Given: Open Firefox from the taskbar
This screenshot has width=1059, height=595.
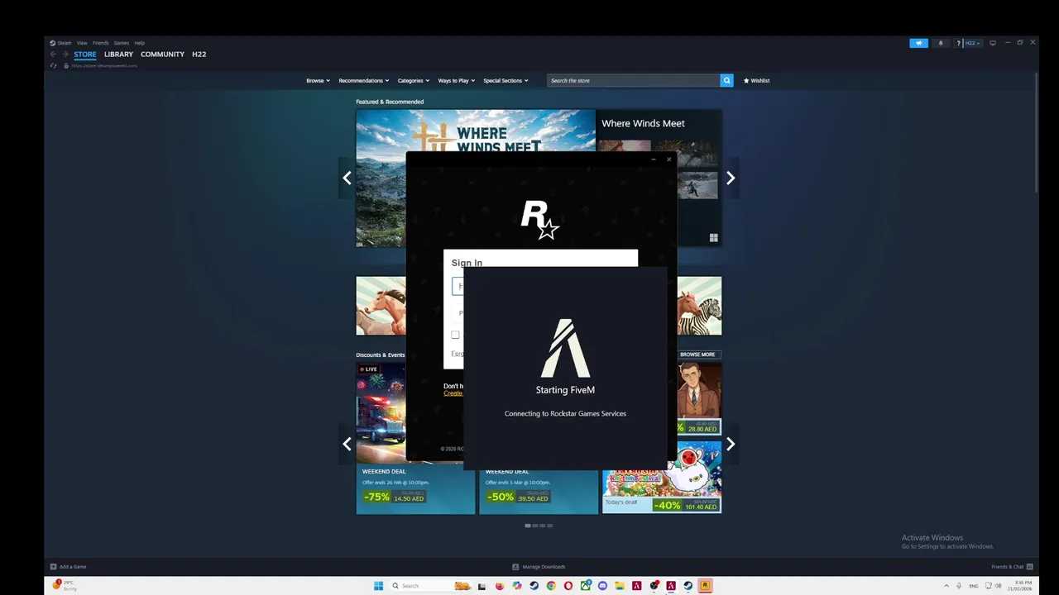Looking at the screenshot, I should (500, 586).
